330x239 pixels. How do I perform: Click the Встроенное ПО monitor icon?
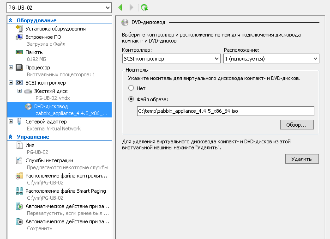(19, 37)
